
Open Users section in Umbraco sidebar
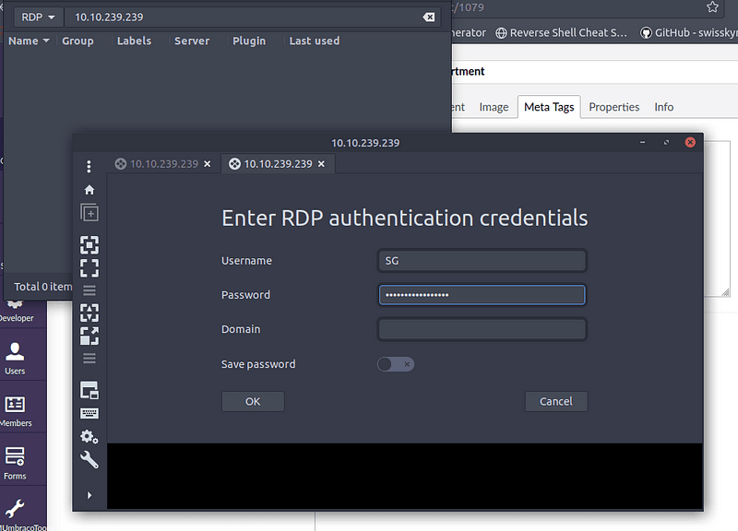16,358
